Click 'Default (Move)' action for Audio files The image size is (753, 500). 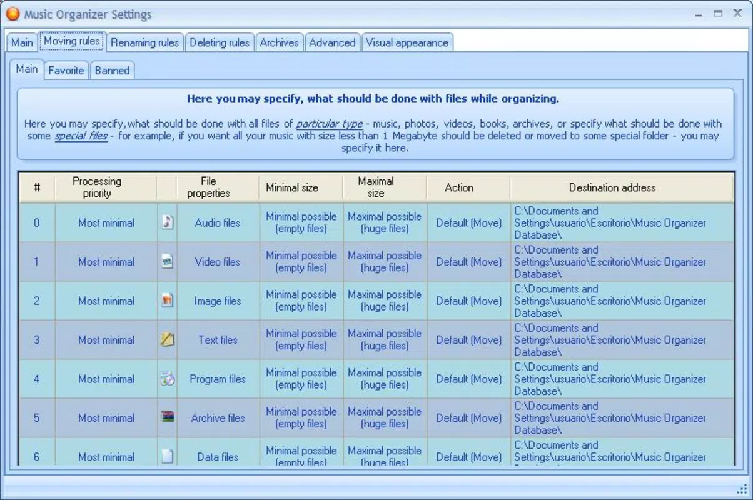[469, 222]
